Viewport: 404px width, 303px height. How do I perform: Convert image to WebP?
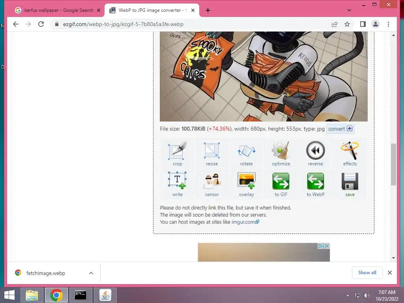point(315,184)
